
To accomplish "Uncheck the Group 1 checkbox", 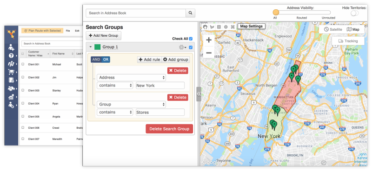I will click(x=191, y=47).
